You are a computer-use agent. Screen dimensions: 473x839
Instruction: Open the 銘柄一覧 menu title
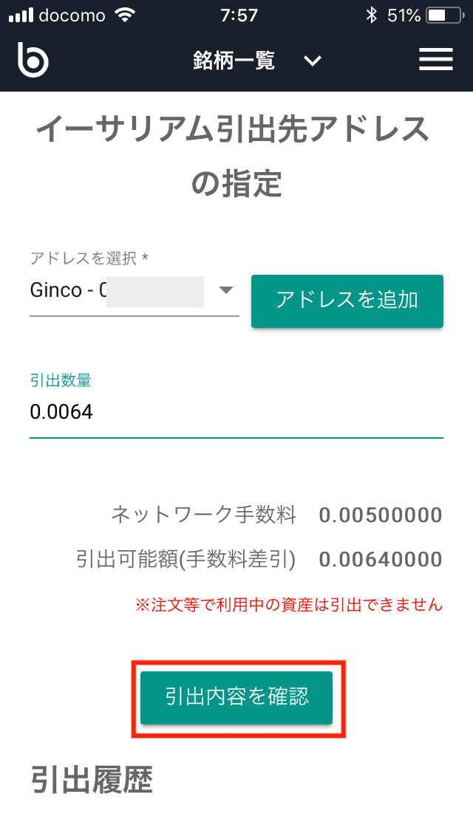234,61
